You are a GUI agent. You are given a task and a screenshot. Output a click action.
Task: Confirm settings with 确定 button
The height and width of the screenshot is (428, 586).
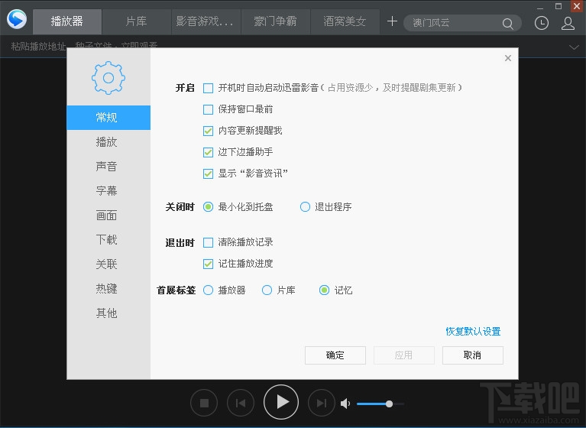pos(335,355)
